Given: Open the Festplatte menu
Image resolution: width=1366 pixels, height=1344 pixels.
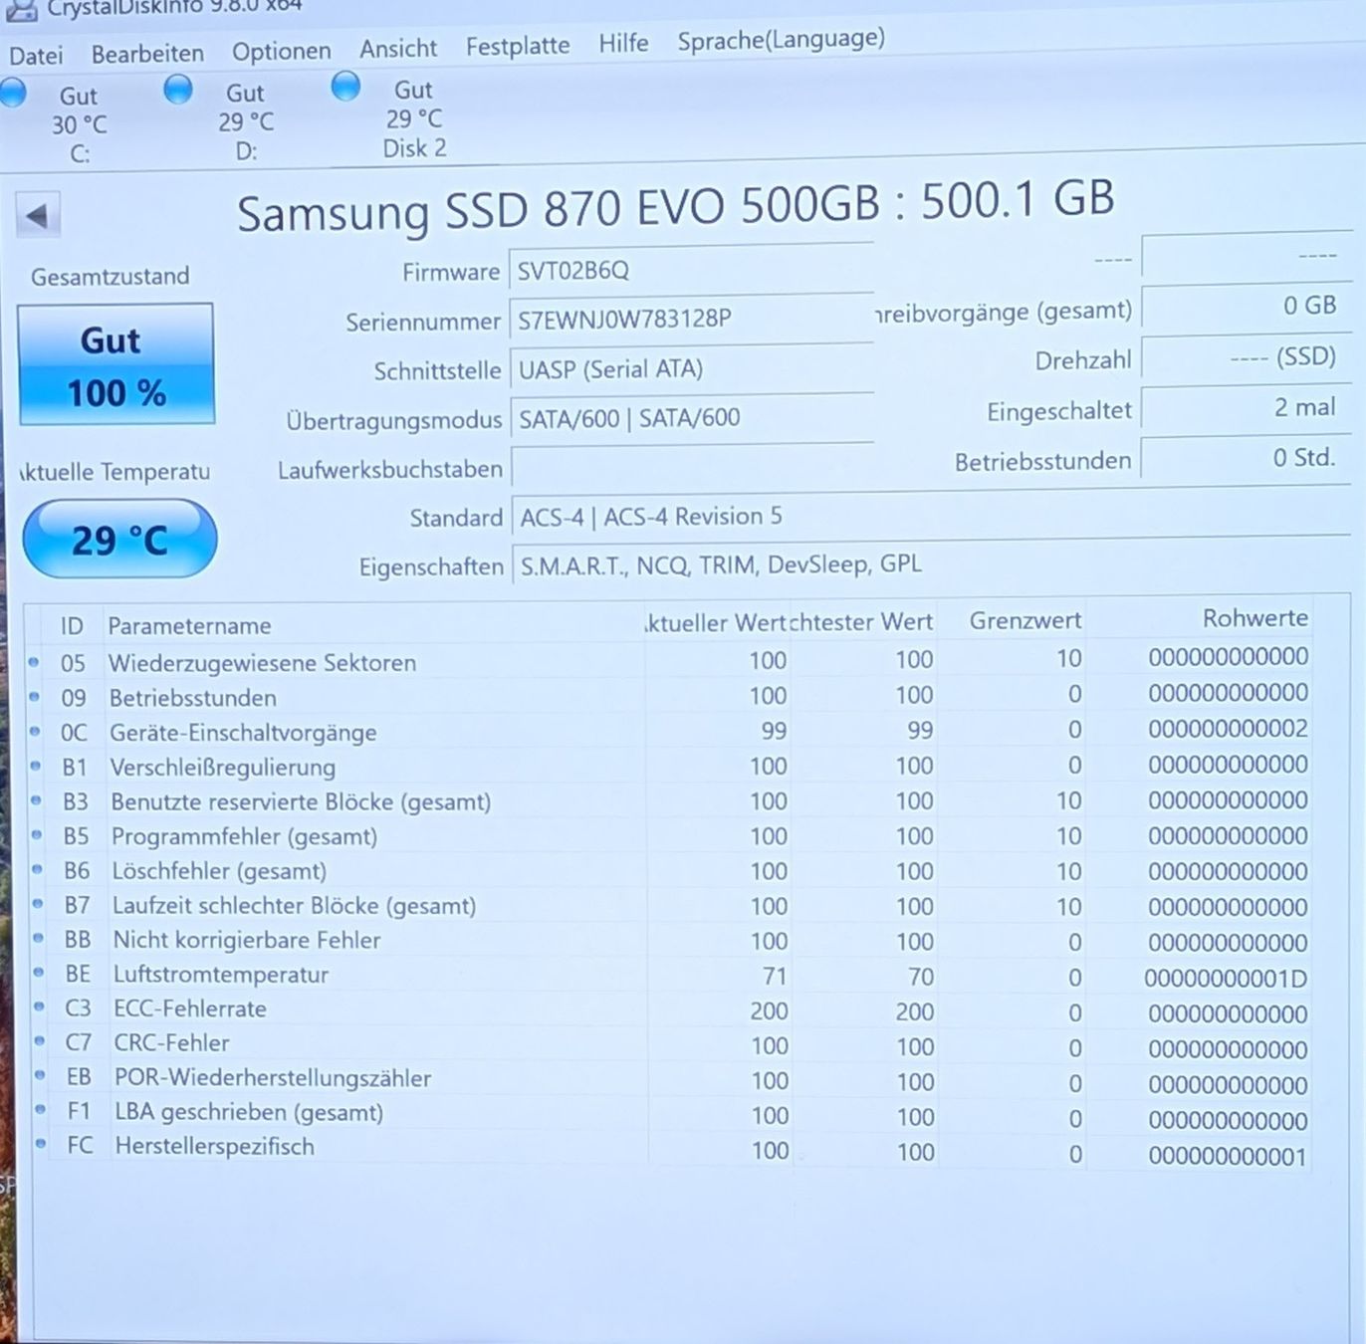Looking at the screenshot, I should [518, 46].
